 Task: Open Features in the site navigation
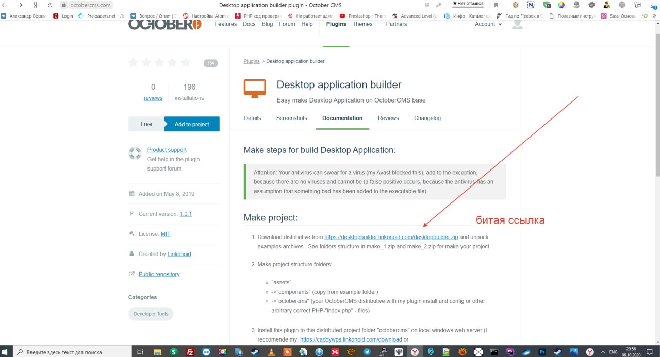(x=226, y=24)
